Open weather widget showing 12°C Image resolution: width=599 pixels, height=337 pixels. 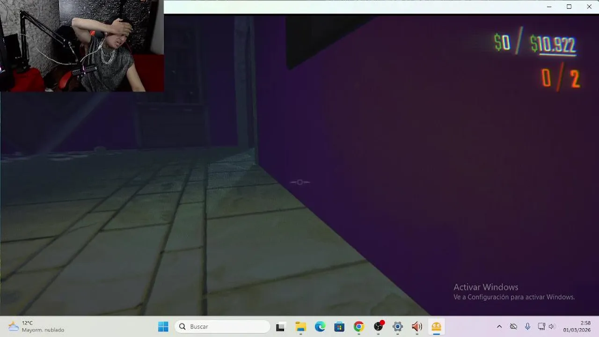tap(36, 327)
